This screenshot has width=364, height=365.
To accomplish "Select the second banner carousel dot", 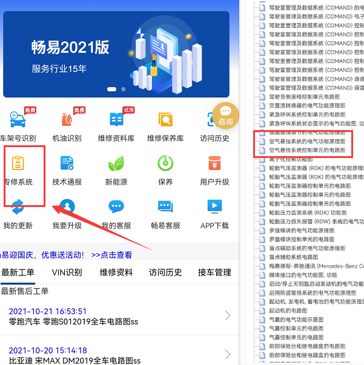I will click(x=124, y=89).
